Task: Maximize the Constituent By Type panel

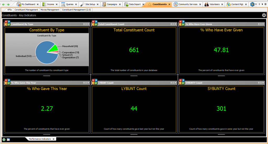Action: tap(86, 24)
